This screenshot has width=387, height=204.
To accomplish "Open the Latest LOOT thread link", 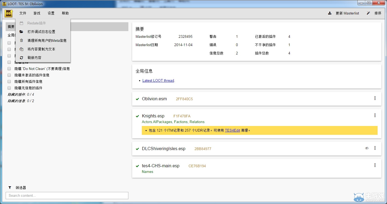I will [x=158, y=80].
